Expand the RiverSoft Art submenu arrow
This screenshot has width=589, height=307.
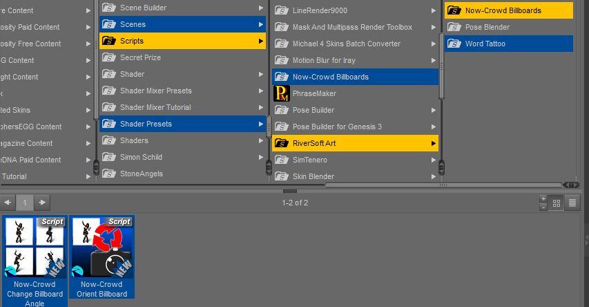tap(433, 143)
